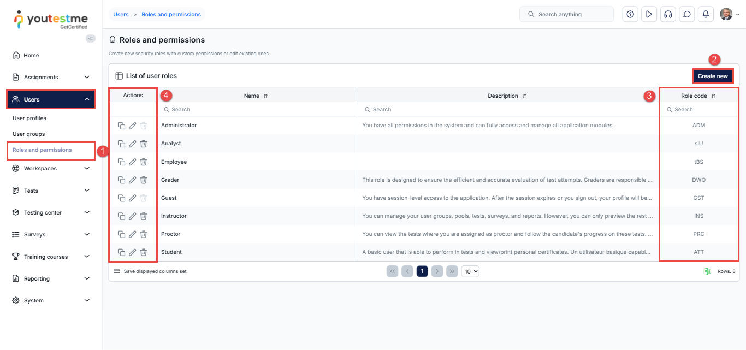
Task: Delete the Analyst role
Action: pyautogui.click(x=143, y=144)
